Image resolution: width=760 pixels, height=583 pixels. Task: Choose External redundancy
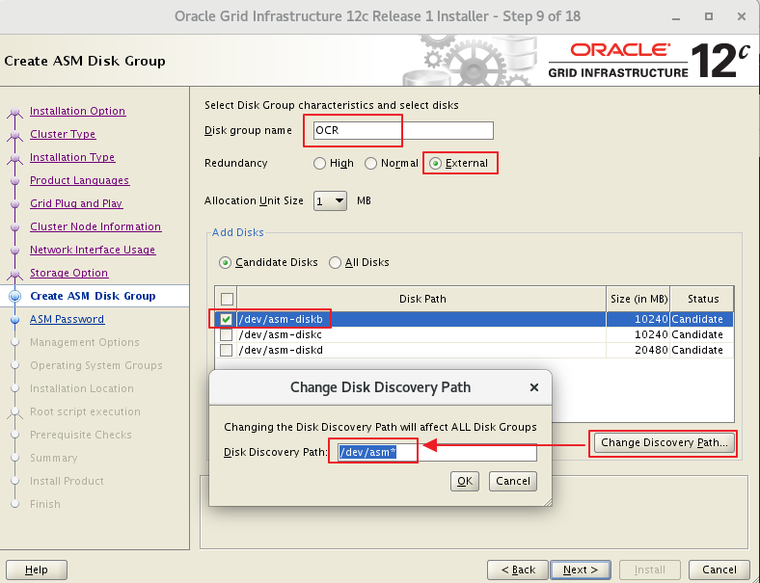[x=435, y=164]
